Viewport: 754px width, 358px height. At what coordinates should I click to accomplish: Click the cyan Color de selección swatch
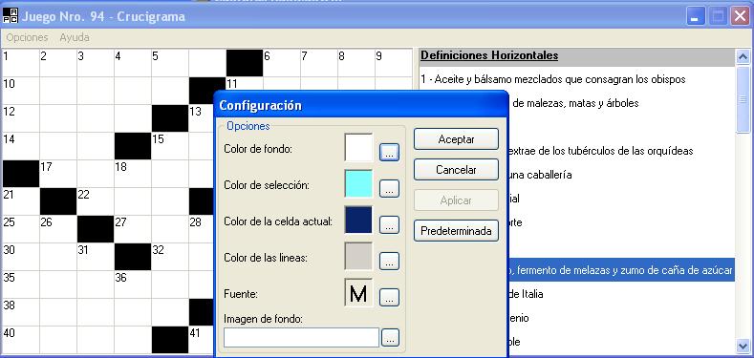coord(358,183)
